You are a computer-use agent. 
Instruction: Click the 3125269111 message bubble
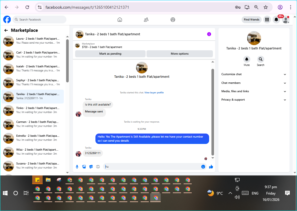[x=93, y=153]
